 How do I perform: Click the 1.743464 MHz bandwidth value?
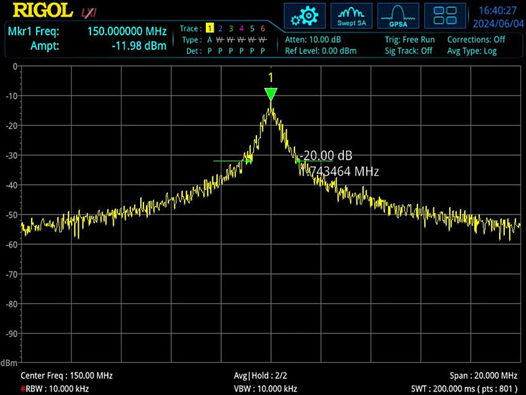(339, 172)
